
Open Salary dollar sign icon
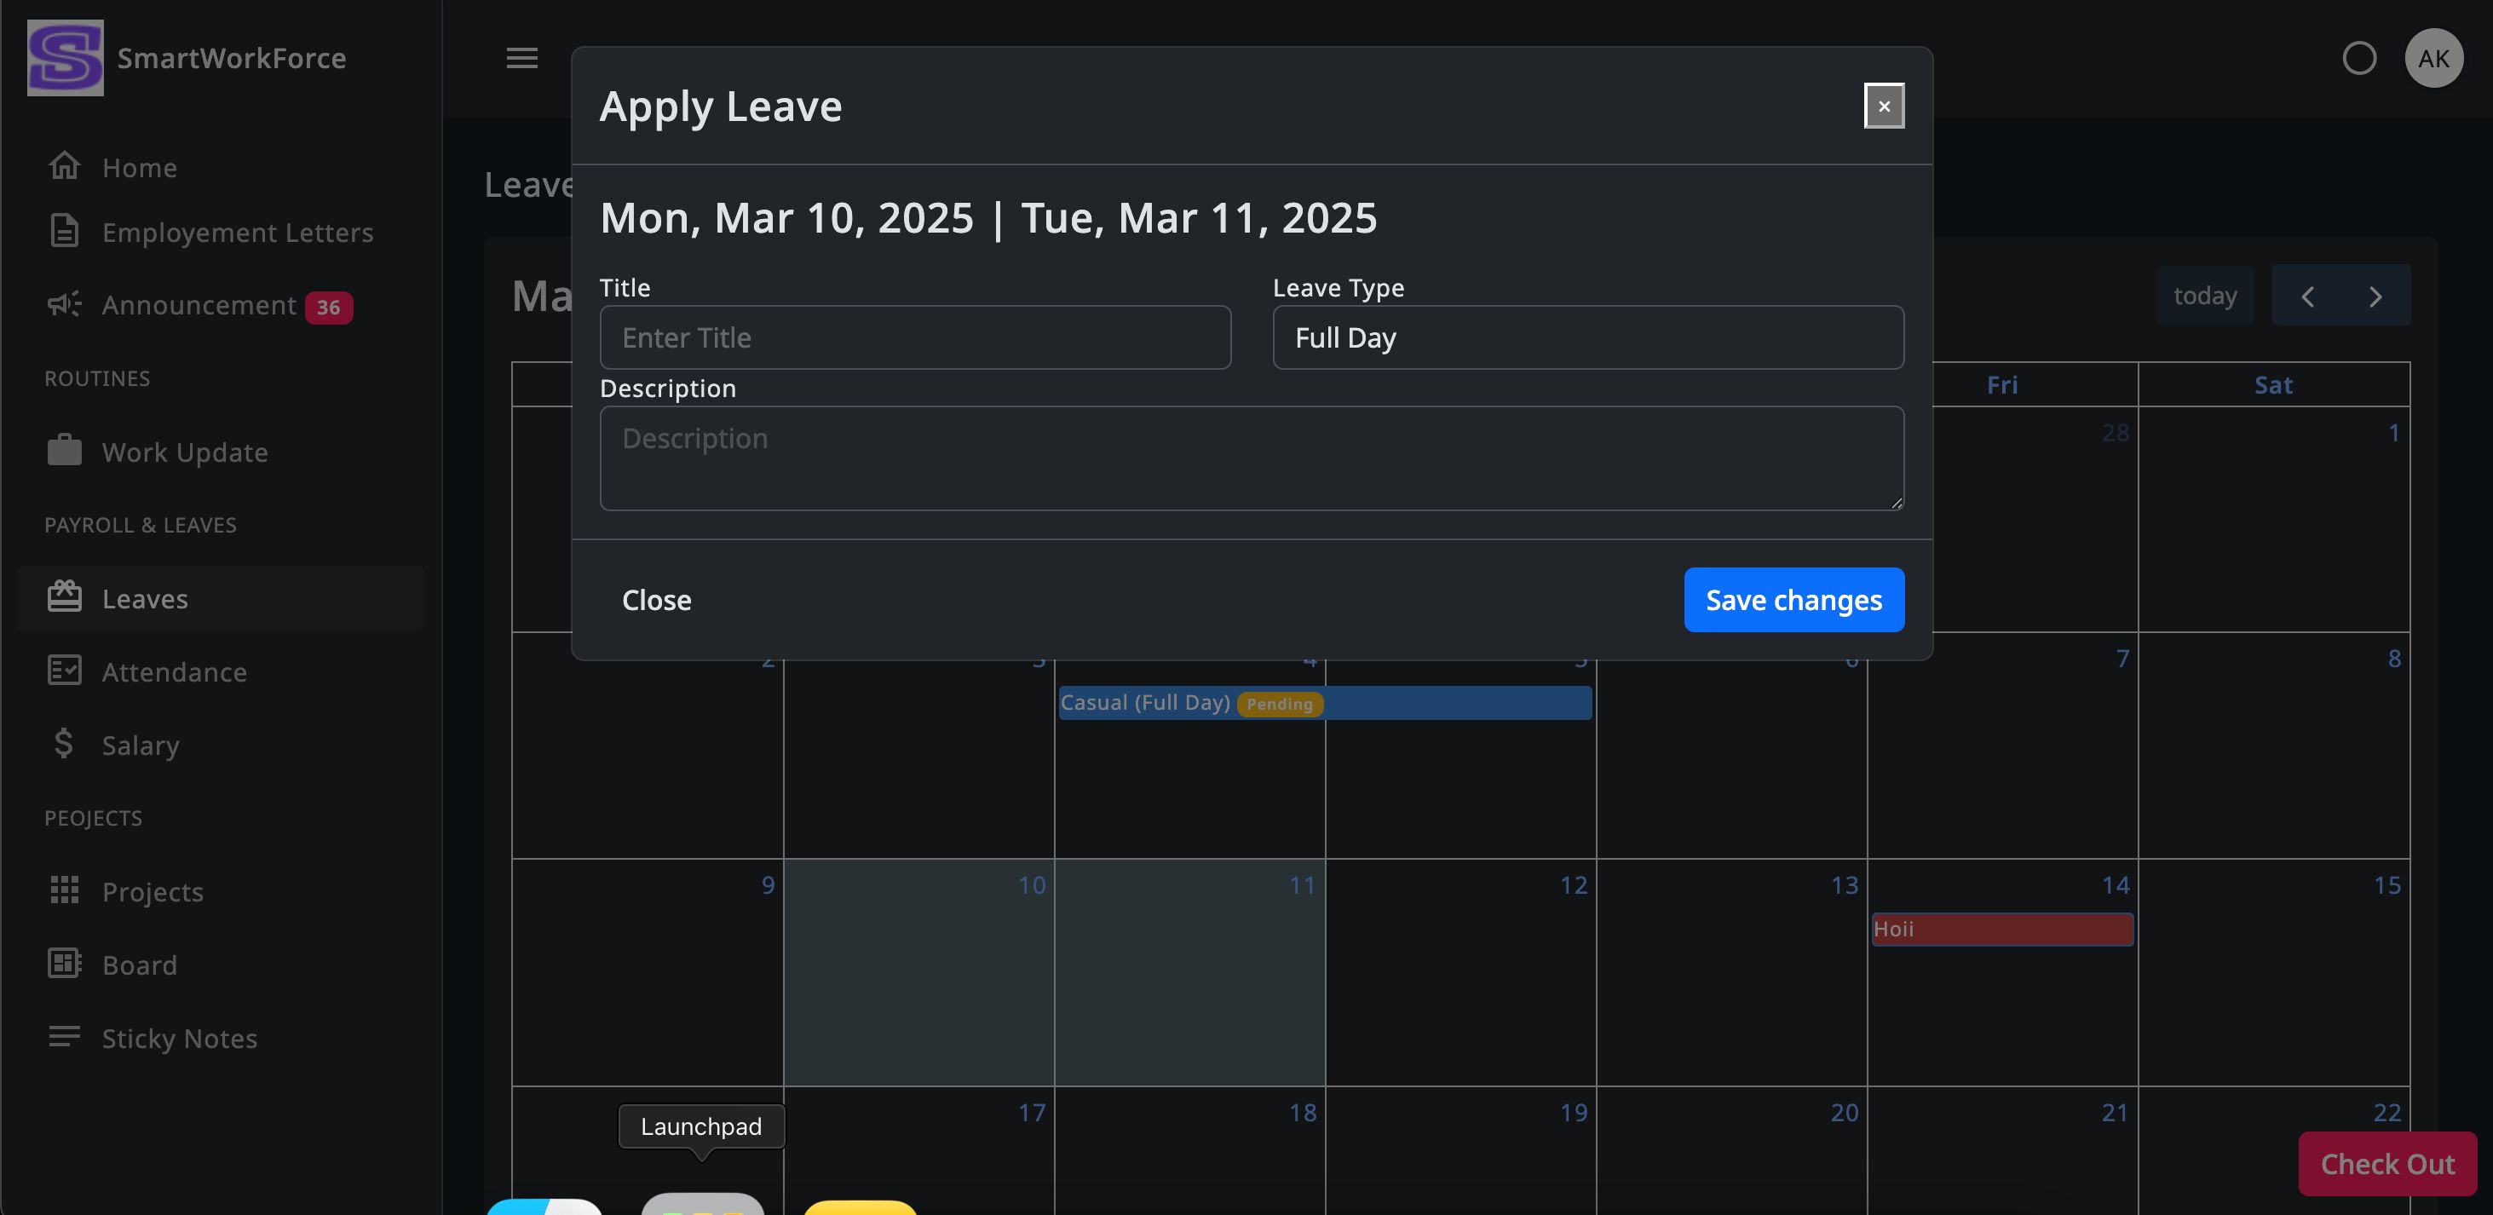[64, 744]
